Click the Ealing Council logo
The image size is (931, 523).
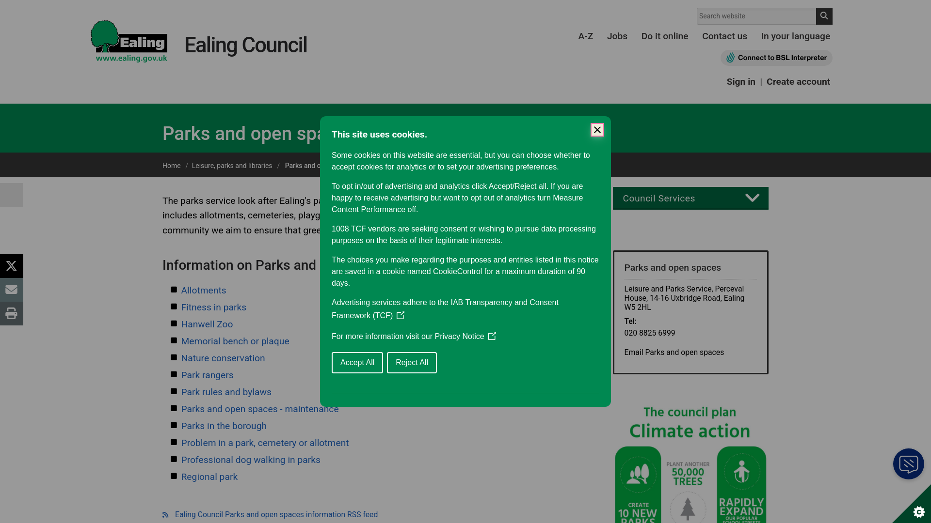pos(129,41)
